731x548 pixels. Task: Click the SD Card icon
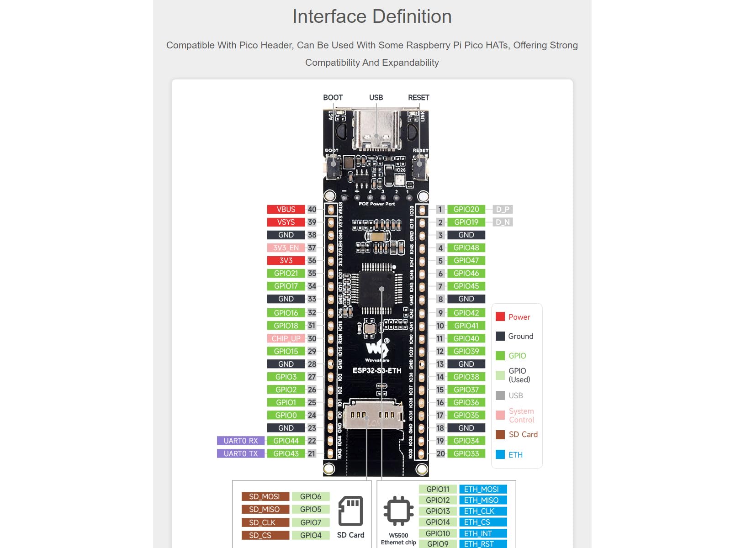point(350,511)
